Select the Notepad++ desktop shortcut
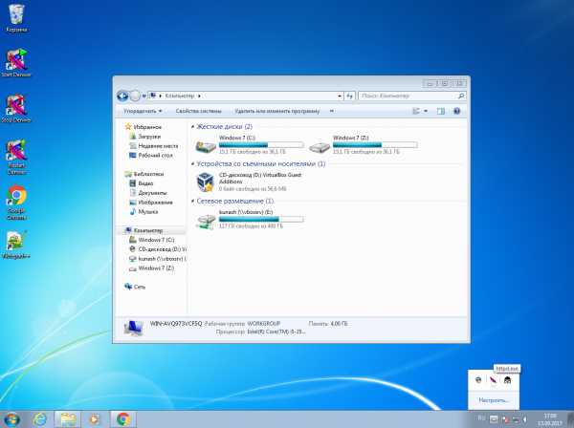Viewport: 574px width, 428px height. point(16,245)
